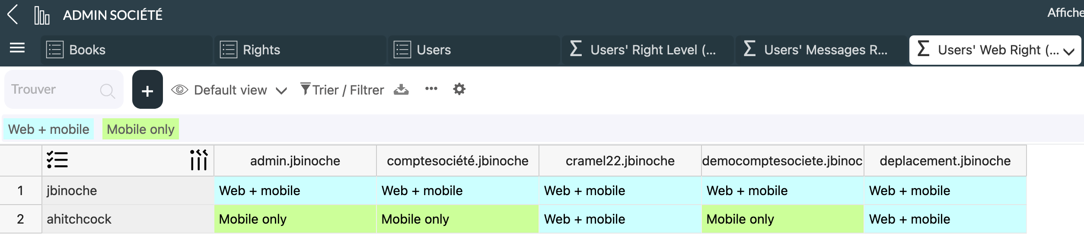Click ahitchcock's democomptesociete Mobile only cell
The image size is (1084, 240).
click(783, 219)
